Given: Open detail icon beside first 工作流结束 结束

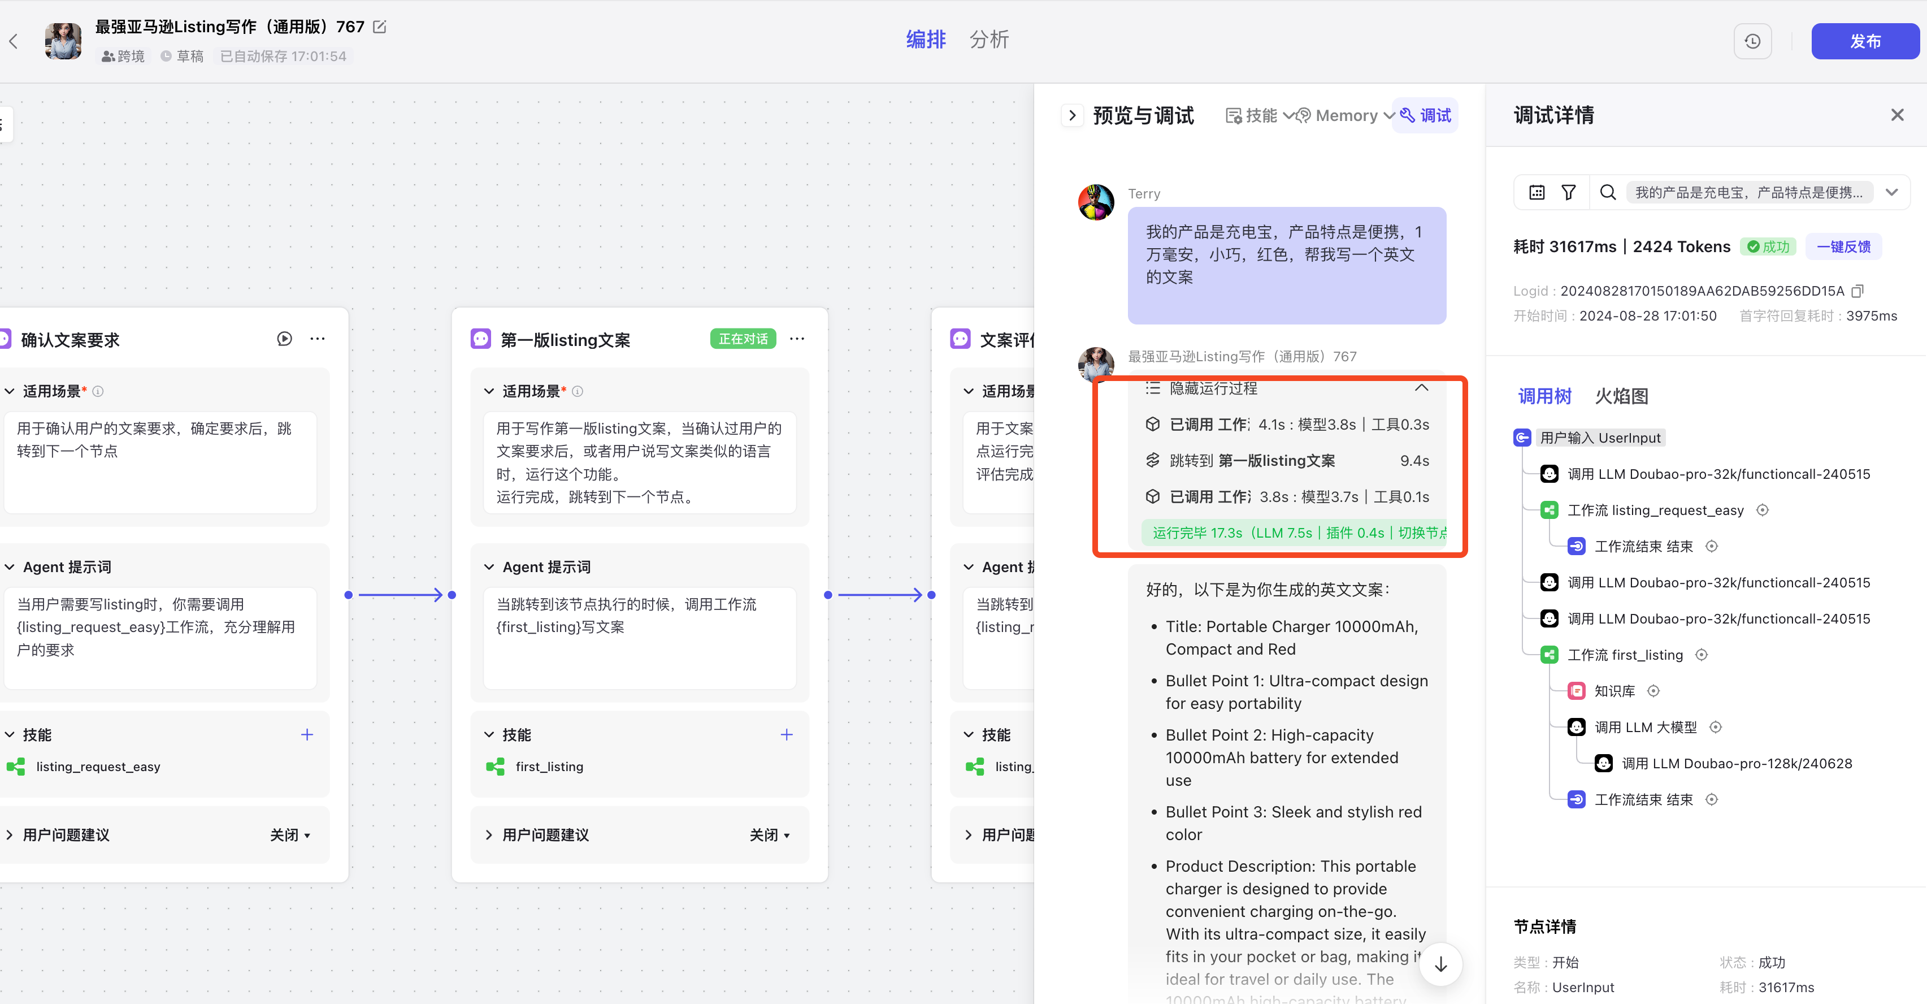Looking at the screenshot, I should tap(1712, 546).
